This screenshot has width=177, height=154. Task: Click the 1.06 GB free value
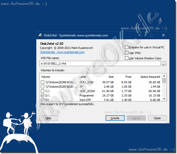(x=127, y=87)
